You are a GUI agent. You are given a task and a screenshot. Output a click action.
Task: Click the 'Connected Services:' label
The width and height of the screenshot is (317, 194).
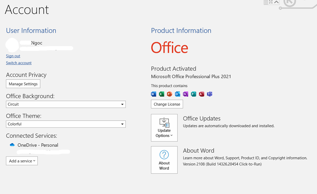(32, 136)
